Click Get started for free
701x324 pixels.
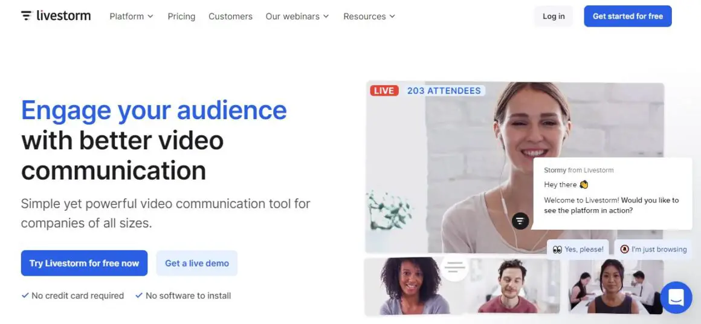point(628,16)
